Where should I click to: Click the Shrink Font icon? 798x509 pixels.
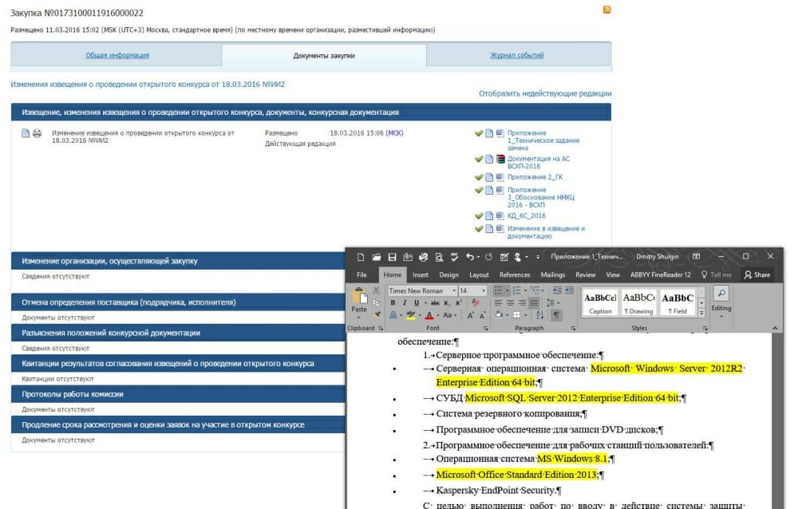(x=483, y=316)
